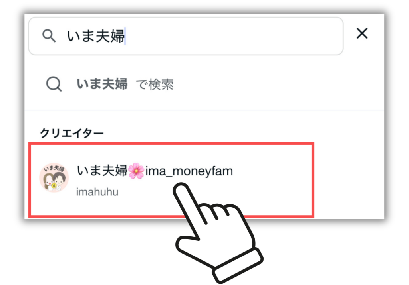Select the ima_moneyfam text in result
409x285 pixels.
(x=189, y=171)
